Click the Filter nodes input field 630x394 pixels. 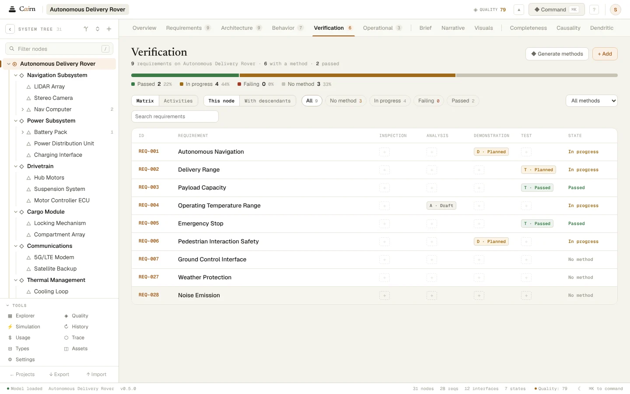click(x=59, y=49)
